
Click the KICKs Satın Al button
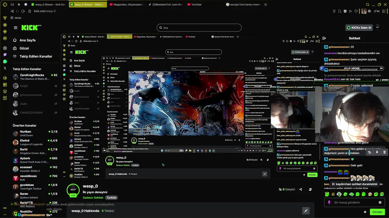point(359,28)
